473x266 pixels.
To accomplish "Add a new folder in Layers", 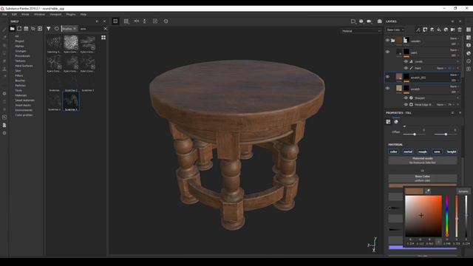I will (453, 30).
